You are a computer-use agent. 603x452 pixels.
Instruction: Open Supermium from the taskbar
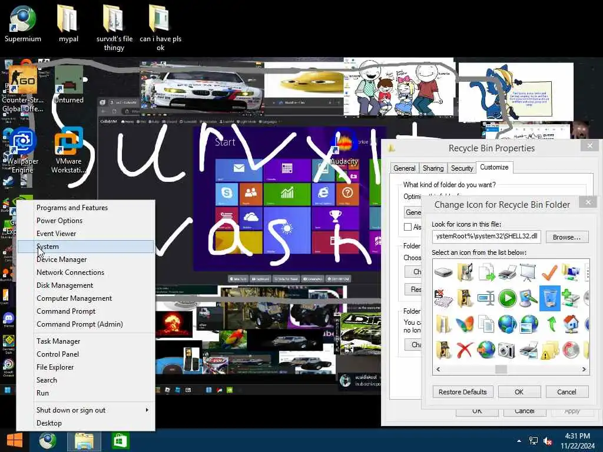point(48,441)
